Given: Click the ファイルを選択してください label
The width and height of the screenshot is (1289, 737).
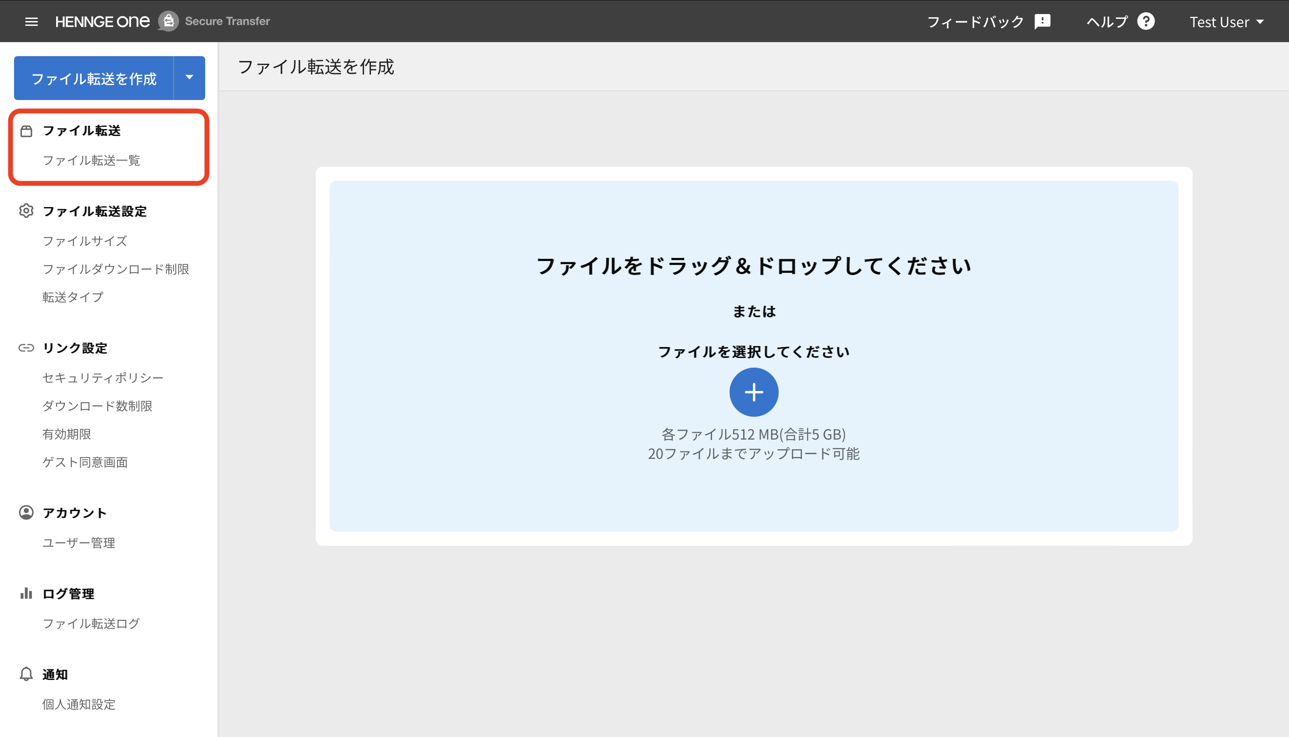Looking at the screenshot, I should 754,352.
